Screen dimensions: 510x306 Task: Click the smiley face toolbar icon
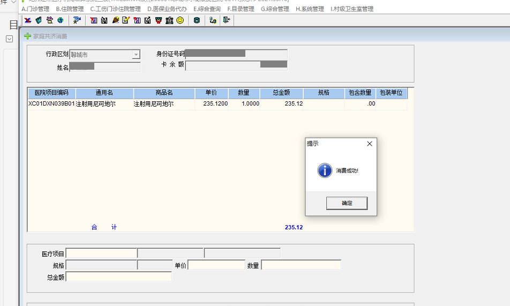point(180,20)
